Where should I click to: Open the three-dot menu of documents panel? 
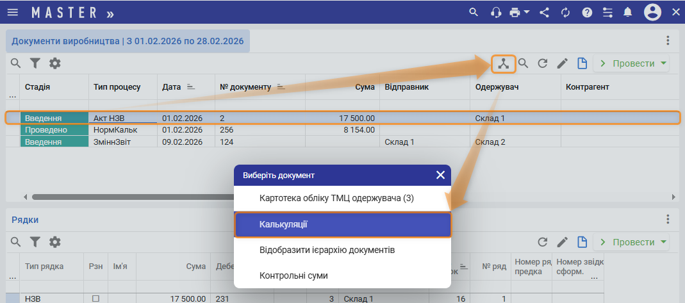coord(668,41)
